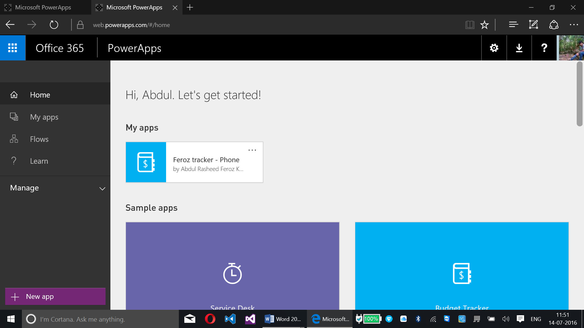Viewport: 584px width, 328px height.
Task: Open My apps in the sidebar
Action: pyautogui.click(x=55, y=117)
